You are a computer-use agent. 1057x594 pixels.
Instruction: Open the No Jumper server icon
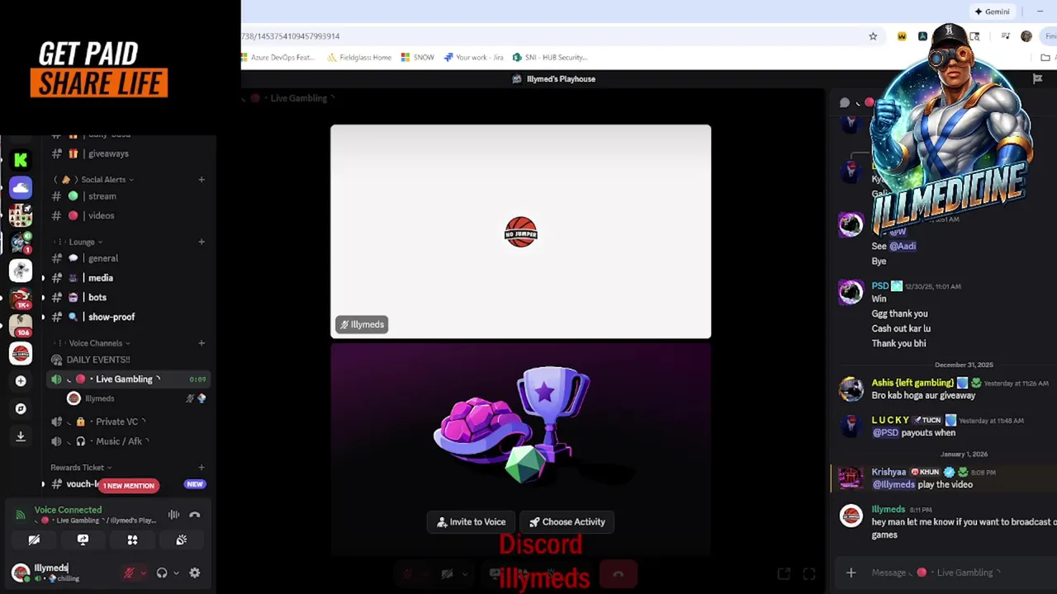(x=21, y=353)
